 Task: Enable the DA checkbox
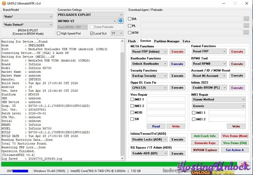coord(129,19)
